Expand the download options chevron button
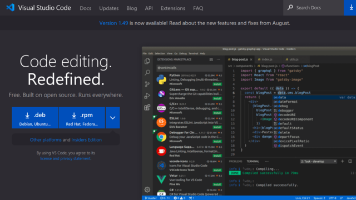 click(112, 118)
